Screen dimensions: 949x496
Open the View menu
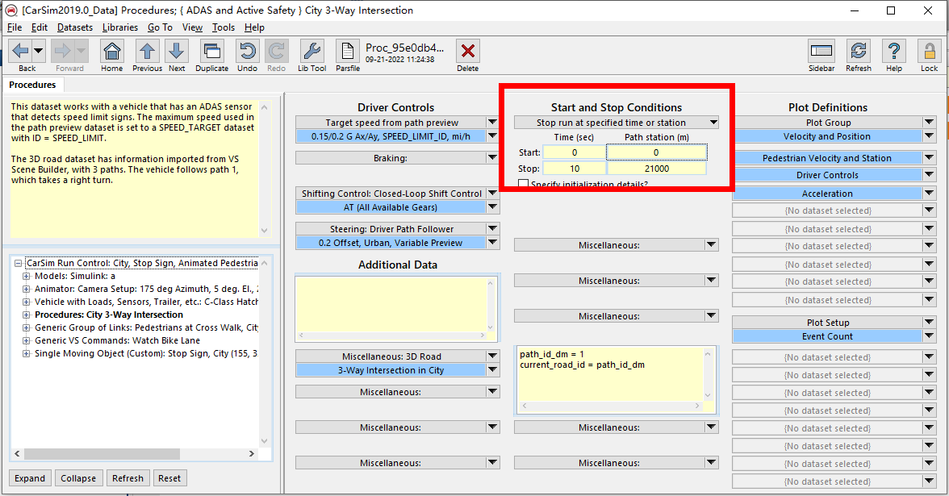pyautogui.click(x=192, y=27)
